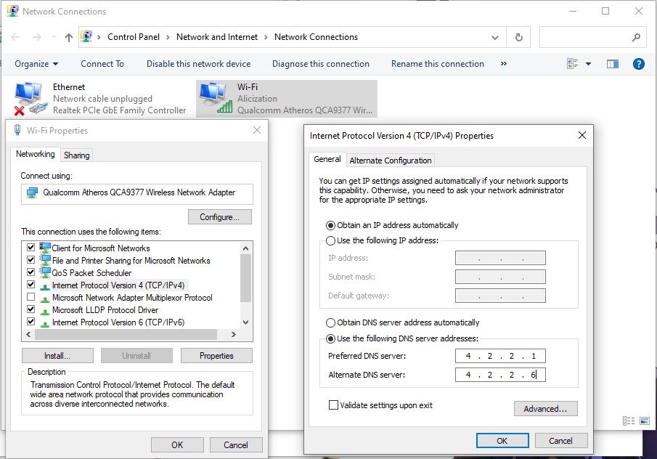Select the General tab in IPv4 Properties
This screenshot has height=459, width=657.
[x=327, y=159]
